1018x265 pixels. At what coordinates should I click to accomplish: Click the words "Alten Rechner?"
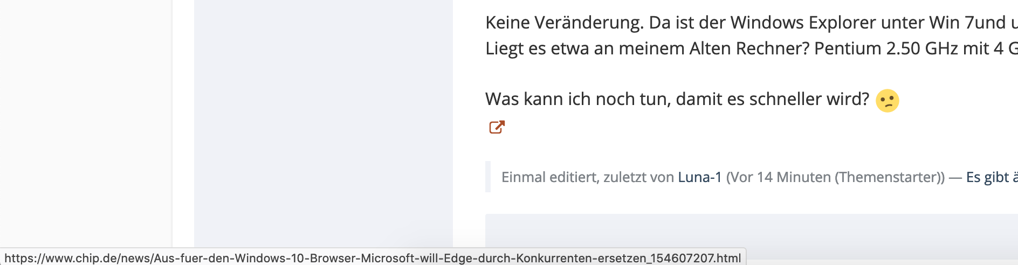point(749,48)
